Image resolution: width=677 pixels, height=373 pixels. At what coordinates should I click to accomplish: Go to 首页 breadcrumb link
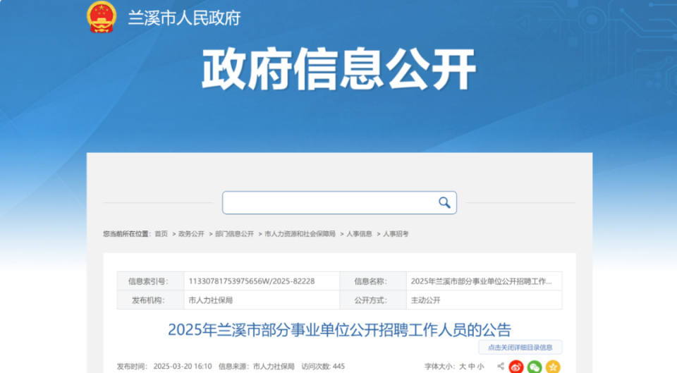[x=161, y=234]
